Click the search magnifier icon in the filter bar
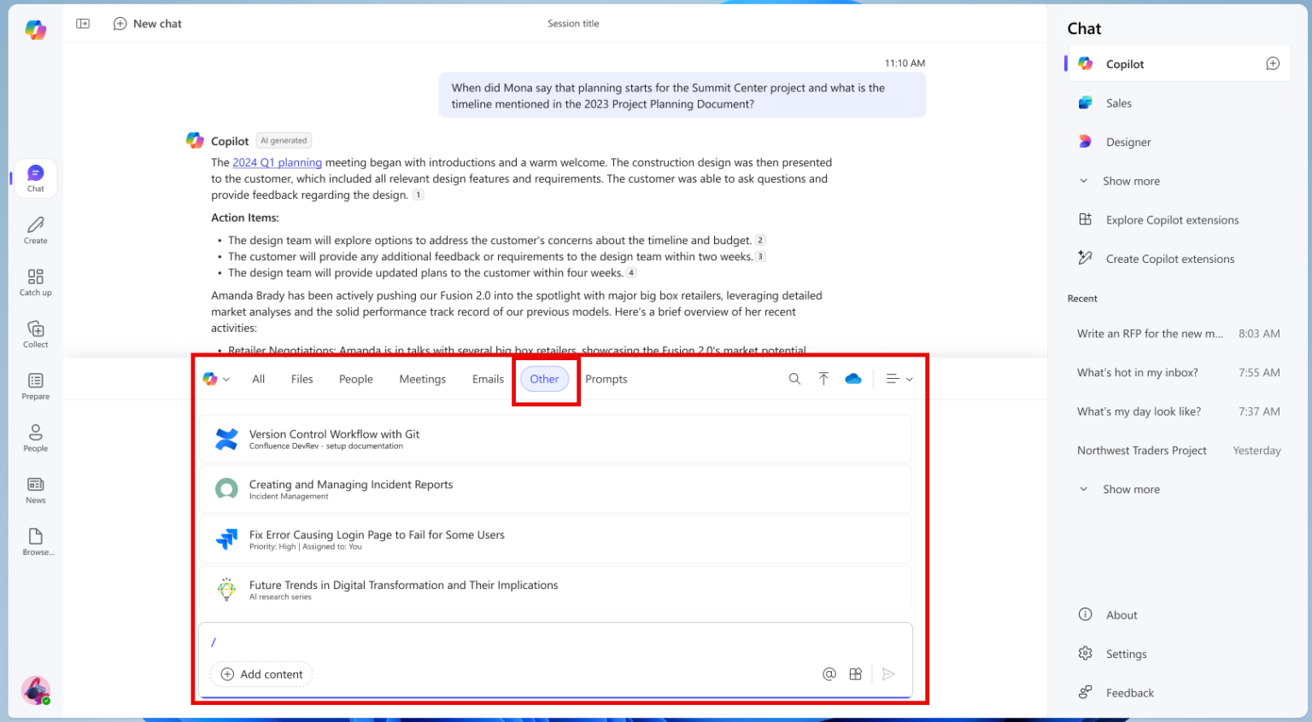 pos(794,378)
